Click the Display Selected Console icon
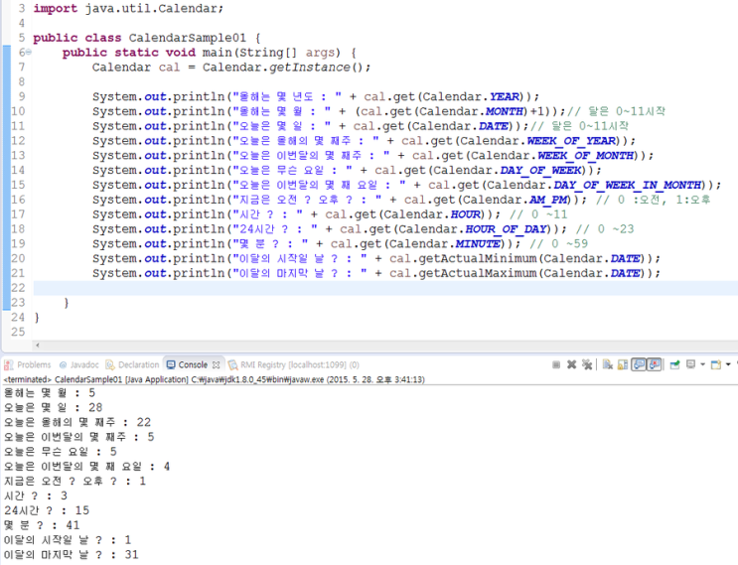This screenshot has width=738, height=565. coord(691,365)
